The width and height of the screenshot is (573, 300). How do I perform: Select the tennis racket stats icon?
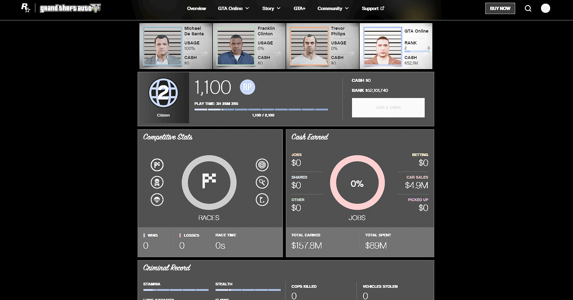click(x=262, y=182)
